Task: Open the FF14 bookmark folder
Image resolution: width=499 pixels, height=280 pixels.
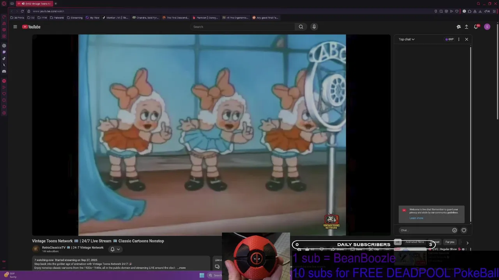Action: [42, 17]
